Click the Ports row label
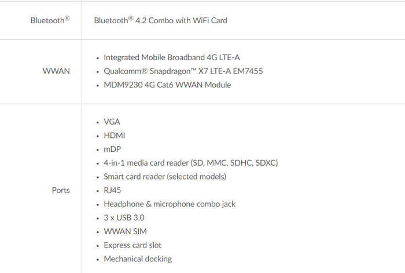Image resolution: width=405 pixels, height=273 pixels. (61, 190)
